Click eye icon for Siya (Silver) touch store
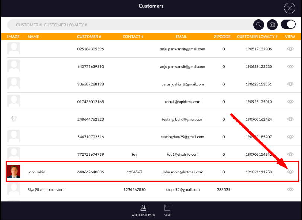302x220 pixels. coord(290,189)
